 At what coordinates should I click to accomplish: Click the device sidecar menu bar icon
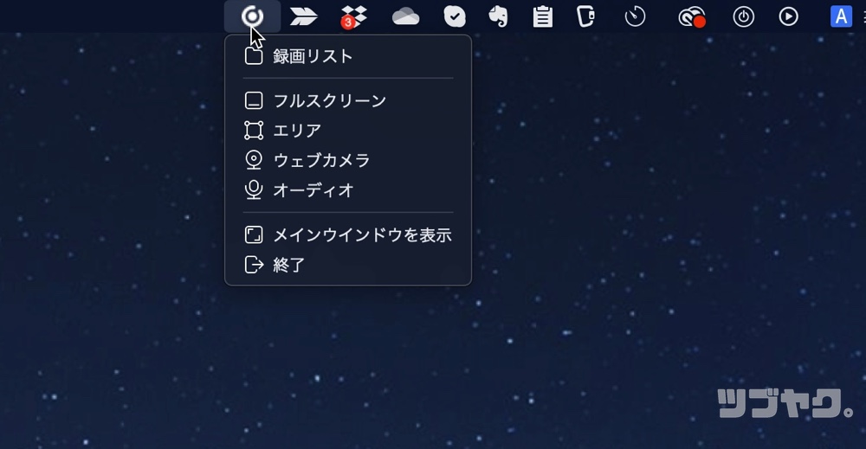tap(585, 16)
